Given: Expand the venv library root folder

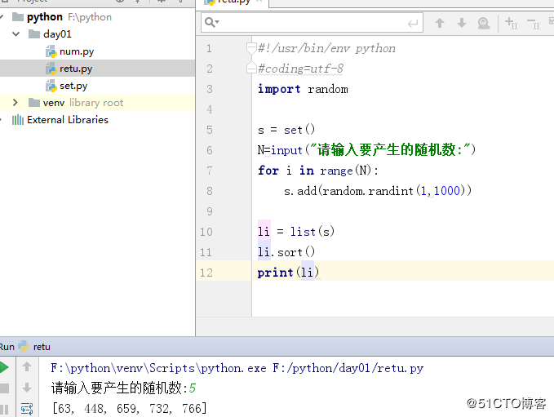Looking at the screenshot, I should click(16, 103).
